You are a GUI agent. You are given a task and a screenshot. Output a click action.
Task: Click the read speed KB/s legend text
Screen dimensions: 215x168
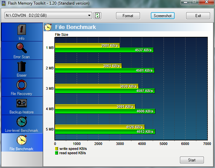(x=72, y=153)
